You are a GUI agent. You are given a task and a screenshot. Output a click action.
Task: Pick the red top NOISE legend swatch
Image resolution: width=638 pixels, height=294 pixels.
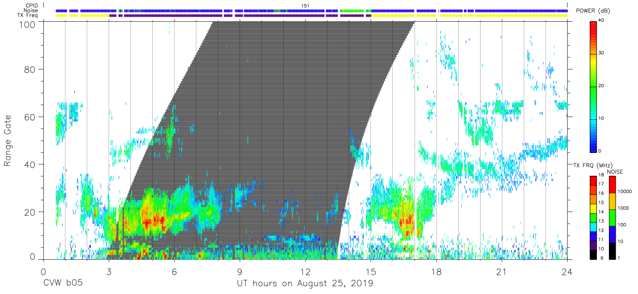pyautogui.click(x=612, y=185)
